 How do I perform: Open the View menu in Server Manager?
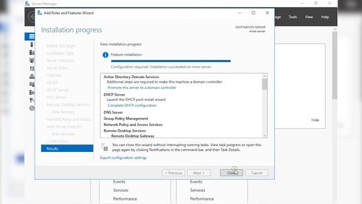tap(309, 17)
